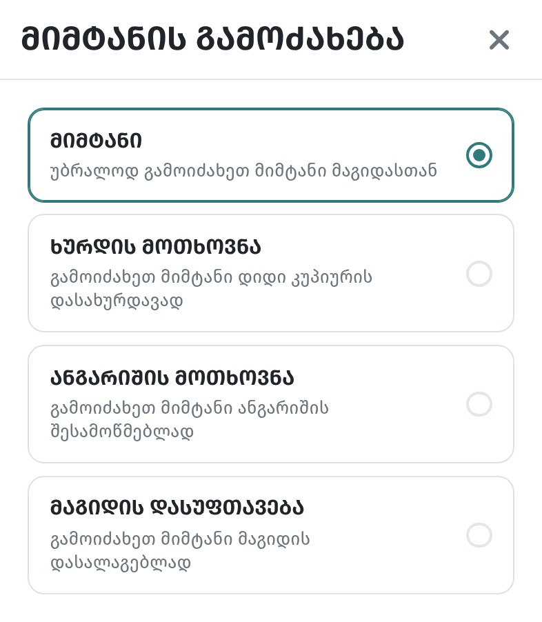542x622 pixels.
Task: Click description about დიდი კუპიურის დასახურდავად
Action: [211, 289]
